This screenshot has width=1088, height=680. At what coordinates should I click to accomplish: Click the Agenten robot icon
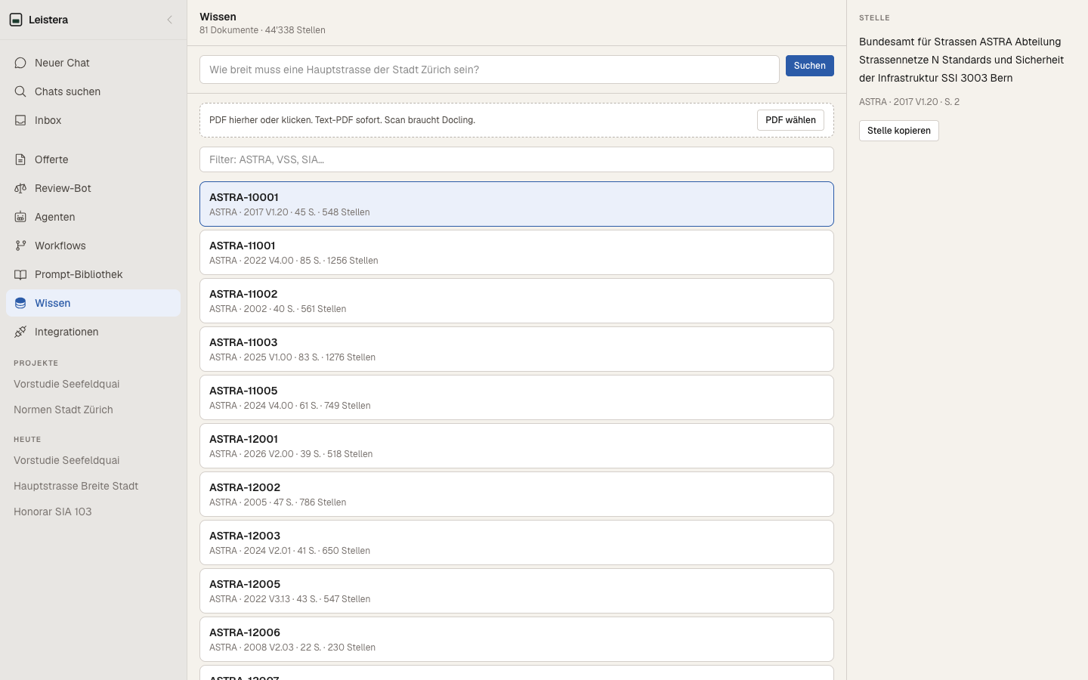(20, 217)
